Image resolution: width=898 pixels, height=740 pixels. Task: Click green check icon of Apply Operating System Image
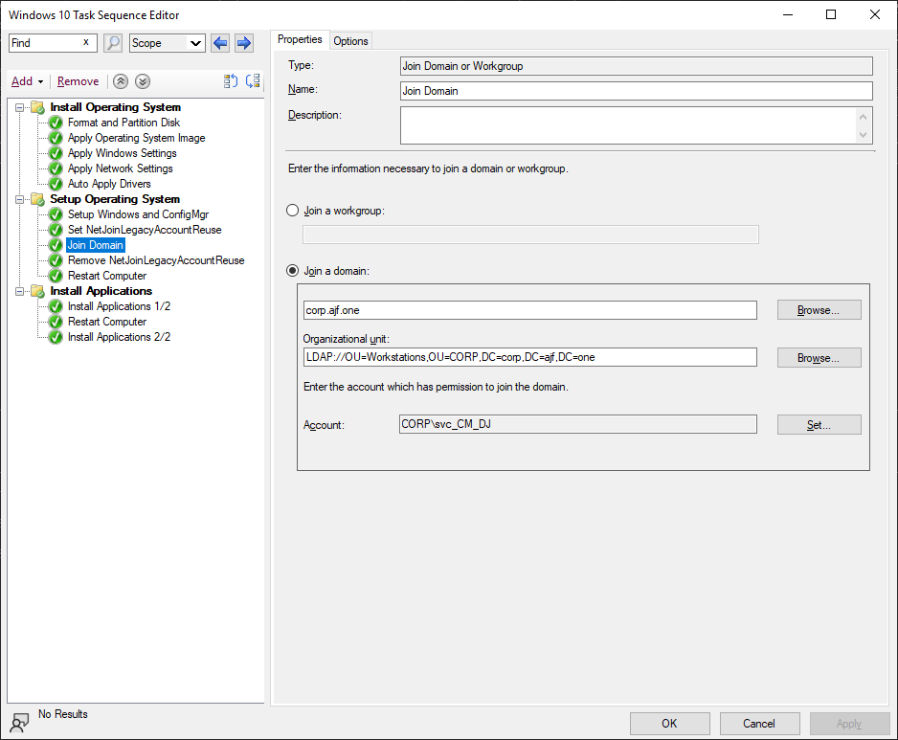click(x=56, y=138)
